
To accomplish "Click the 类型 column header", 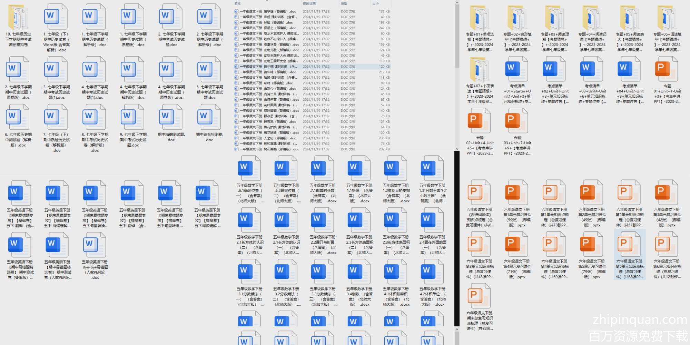I will (344, 3).
